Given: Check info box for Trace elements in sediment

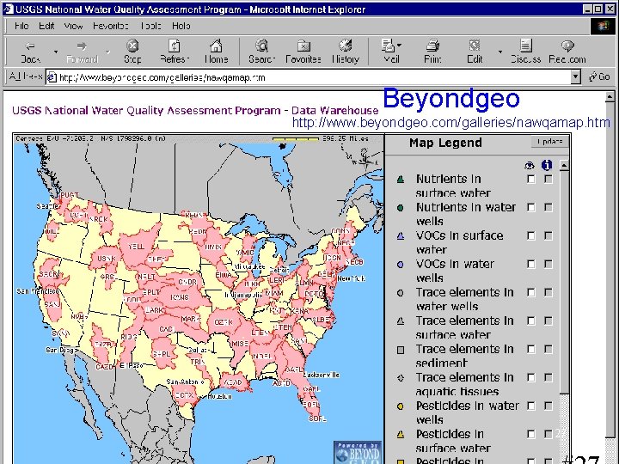Looking at the screenshot, I should tap(548, 349).
